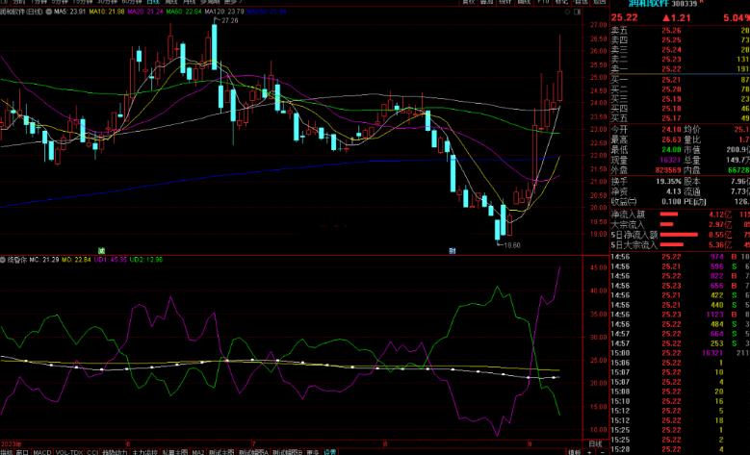The height and width of the screenshot is (455, 750).
Task: Select the 测试幅图A indicator tab
Action: [253, 452]
